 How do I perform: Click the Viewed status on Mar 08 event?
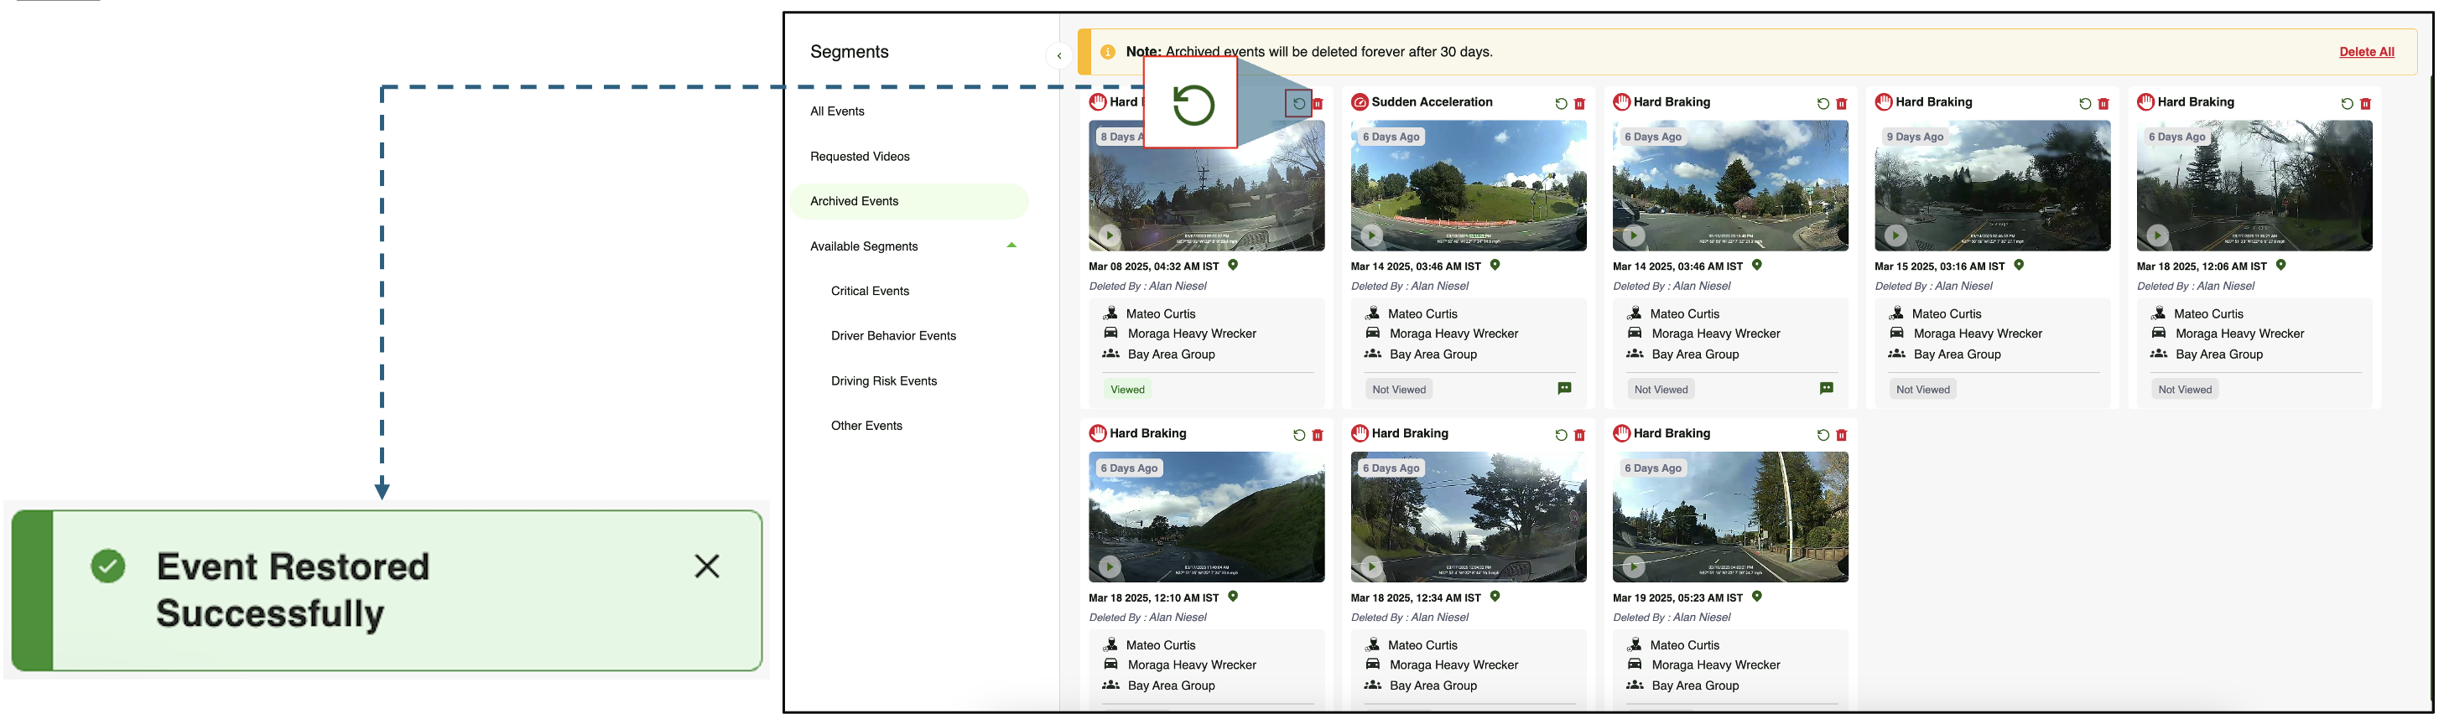coord(1127,390)
